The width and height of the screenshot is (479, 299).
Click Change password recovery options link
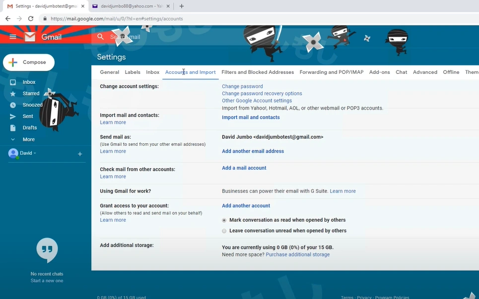[x=262, y=94]
